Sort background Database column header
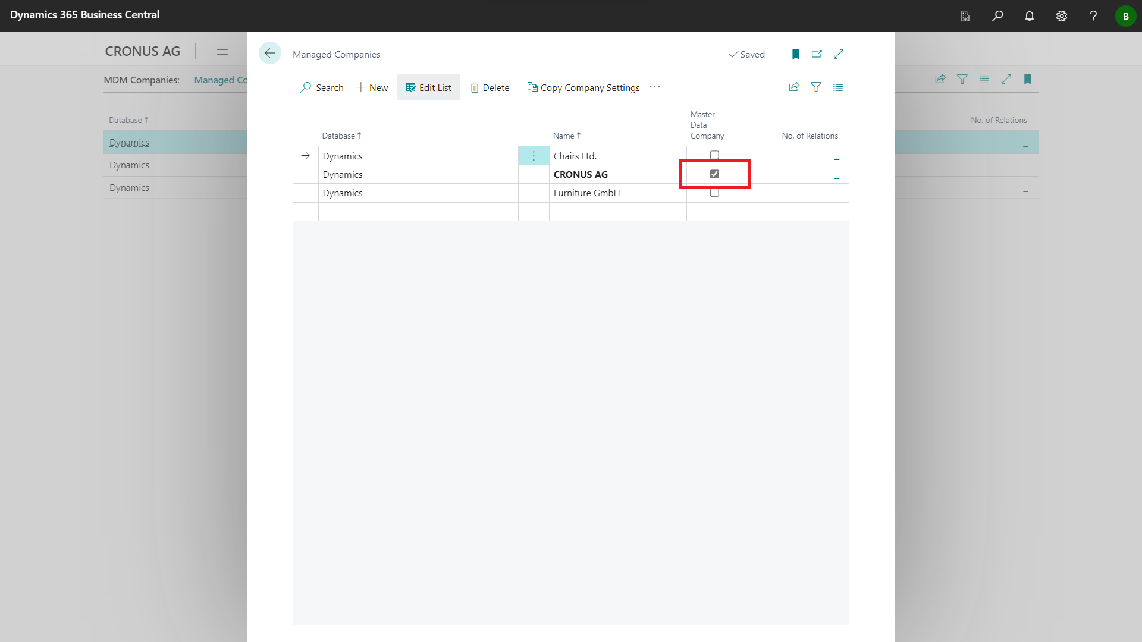 (x=128, y=120)
